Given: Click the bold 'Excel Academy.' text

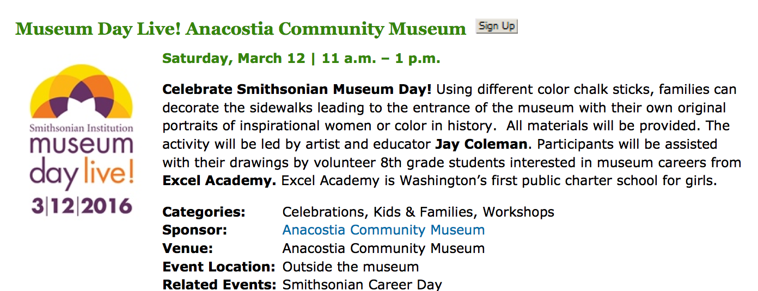Looking at the screenshot, I should (x=219, y=181).
